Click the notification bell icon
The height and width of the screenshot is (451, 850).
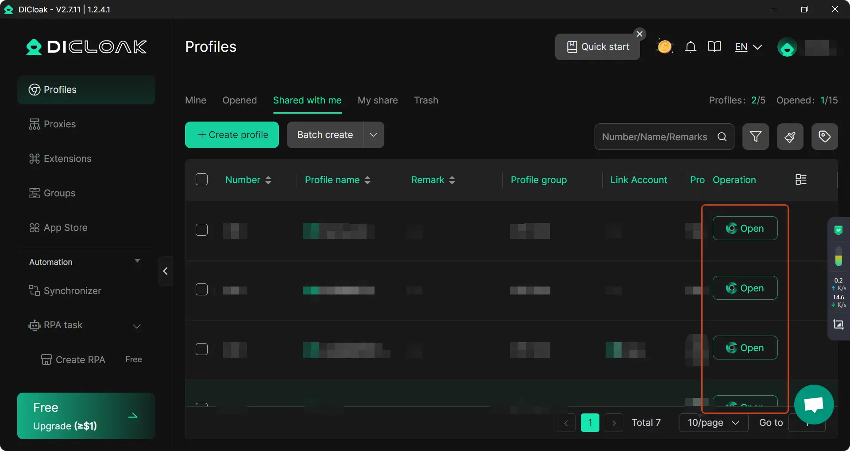(690, 47)
